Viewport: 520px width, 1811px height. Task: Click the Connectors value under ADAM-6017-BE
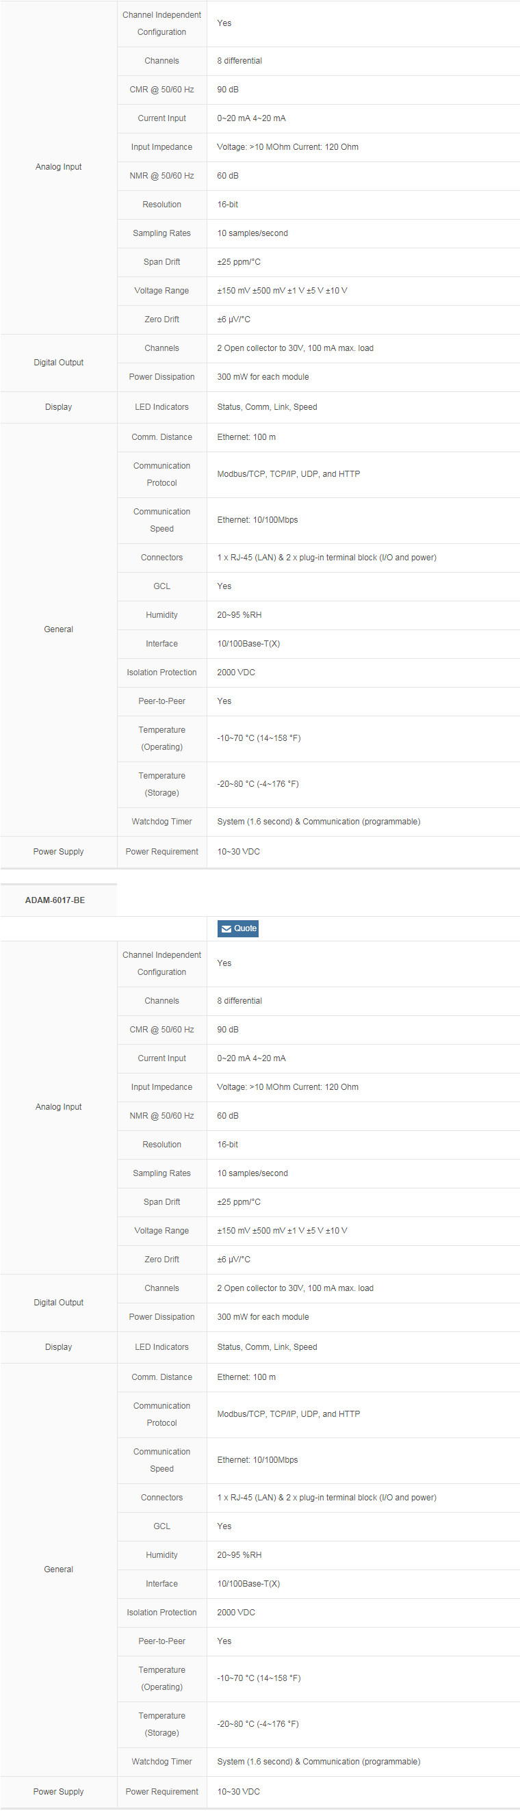(x=326, y=1498)
